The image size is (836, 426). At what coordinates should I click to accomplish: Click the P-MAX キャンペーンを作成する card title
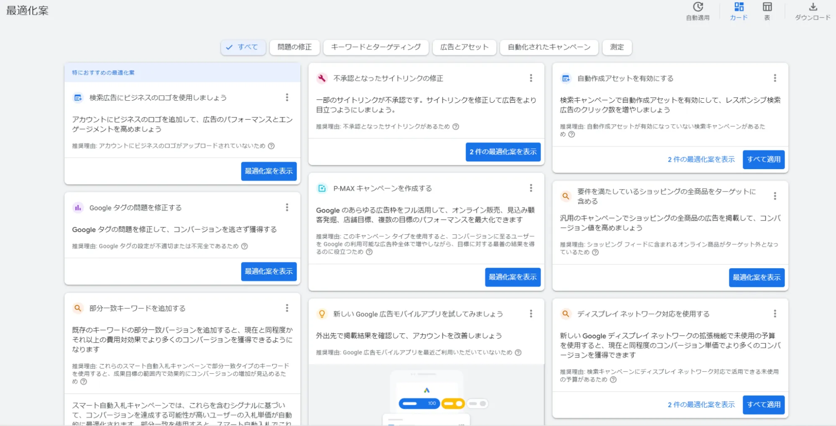tap(383, 188)
